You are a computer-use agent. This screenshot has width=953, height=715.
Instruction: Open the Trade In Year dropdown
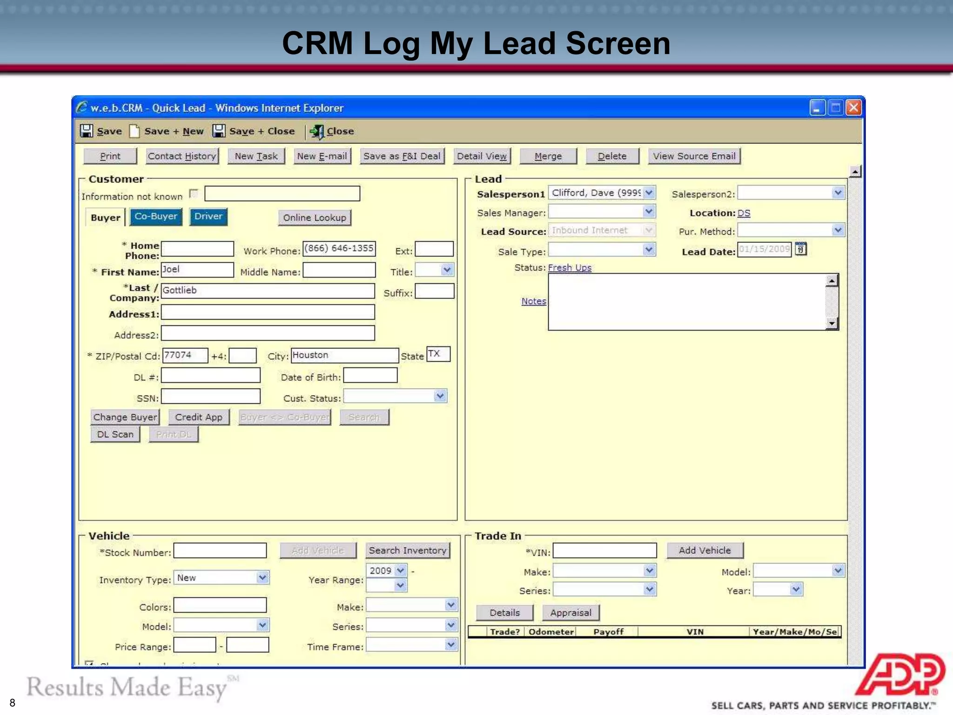coord(796,590)
